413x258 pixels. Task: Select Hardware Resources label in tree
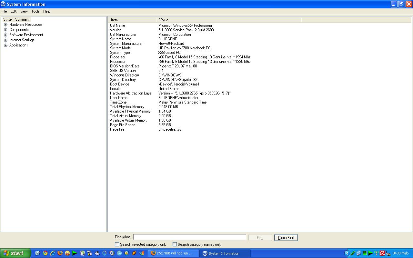click(25, 25)
